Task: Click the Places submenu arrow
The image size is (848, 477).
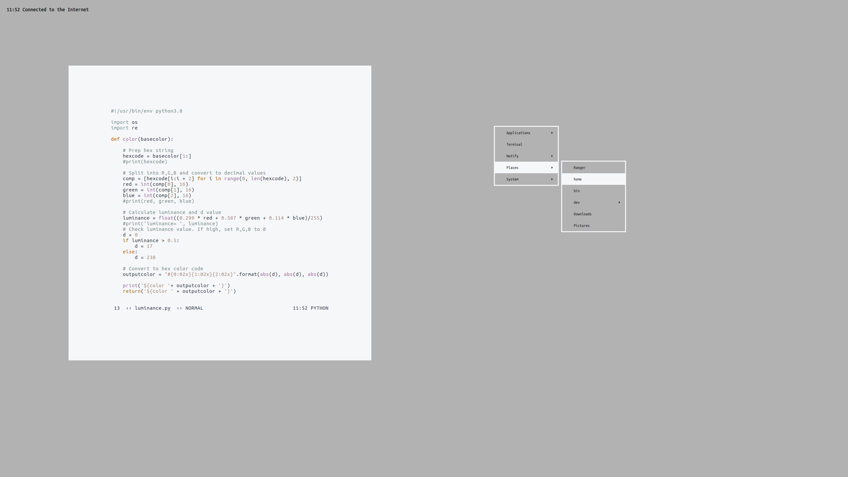Action: (552, 168)
